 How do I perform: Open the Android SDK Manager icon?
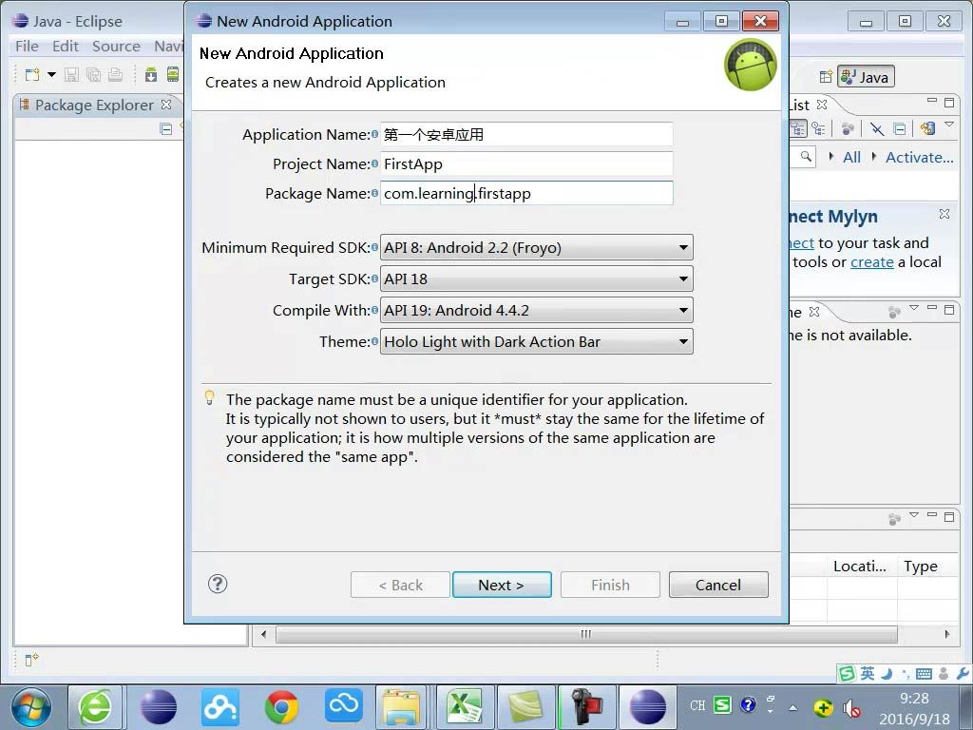(151, 75)
